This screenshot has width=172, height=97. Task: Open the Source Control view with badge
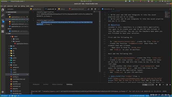pyautogui.click(x=3, y=21)
